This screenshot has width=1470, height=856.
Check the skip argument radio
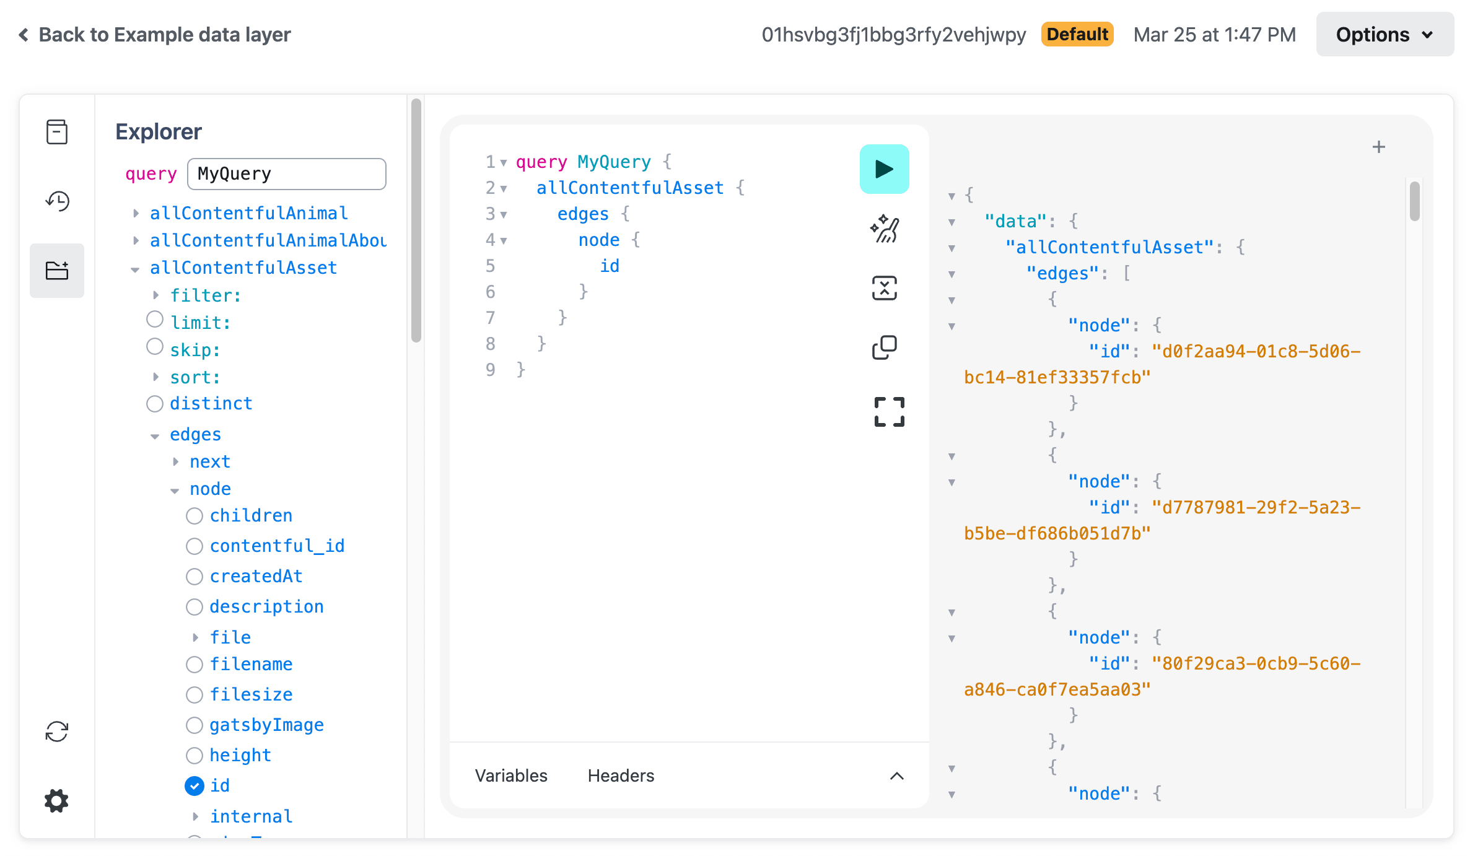tap(155, 347)
